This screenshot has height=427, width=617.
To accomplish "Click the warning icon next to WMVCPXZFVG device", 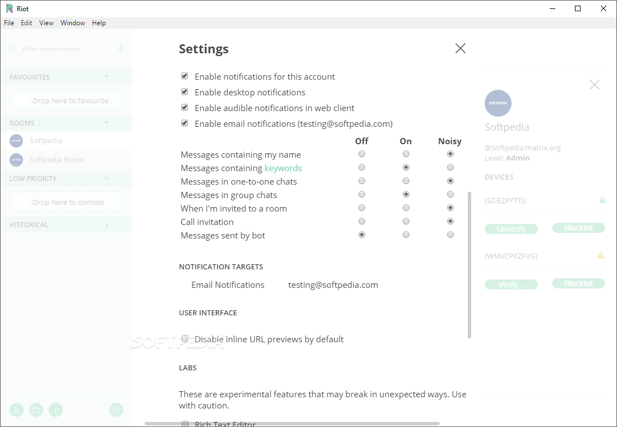I will (601, 255).
